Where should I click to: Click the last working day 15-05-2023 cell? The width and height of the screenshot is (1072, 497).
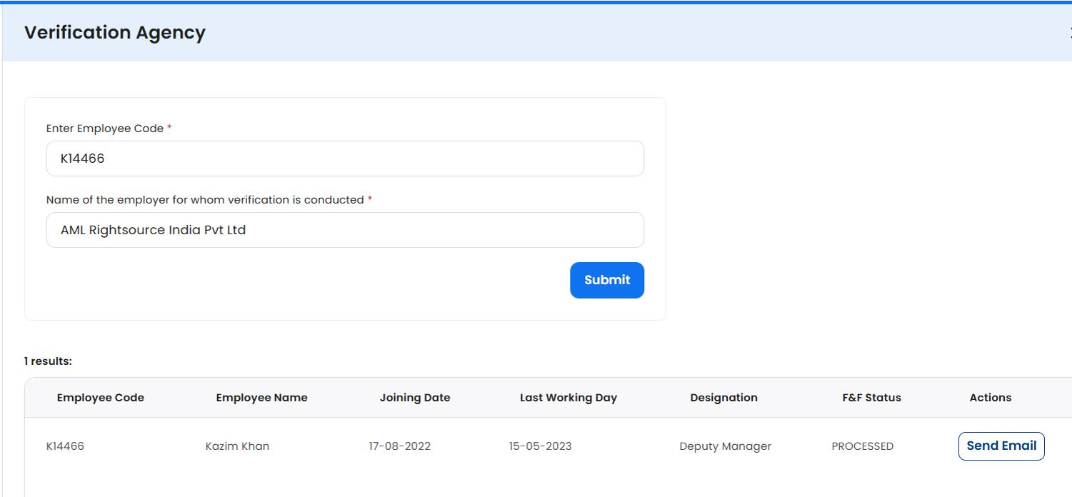point(540,446)
